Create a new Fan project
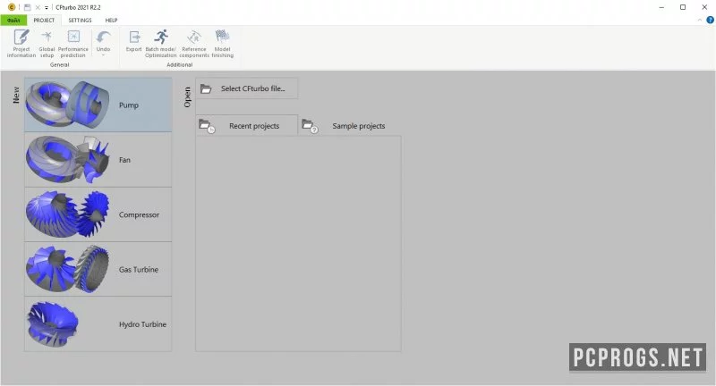The height and width of the screenshot is (386, 716). [98, 160]
